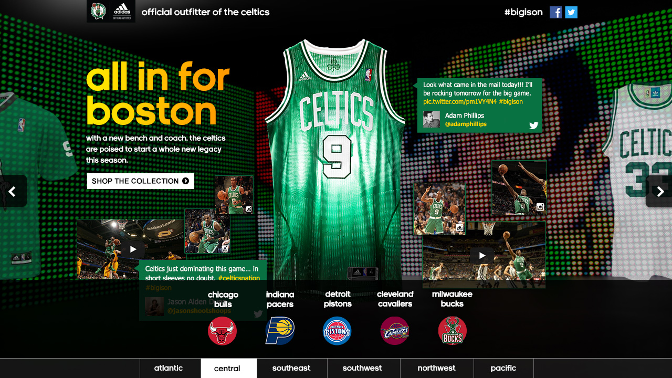
Task: Open the southeast division tab
Action: click(292, 368)
